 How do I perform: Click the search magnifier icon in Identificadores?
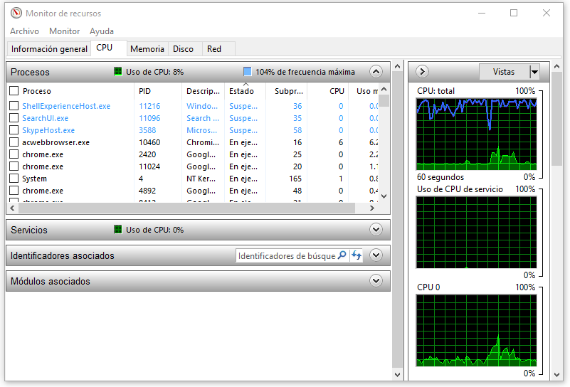point(342,255)
